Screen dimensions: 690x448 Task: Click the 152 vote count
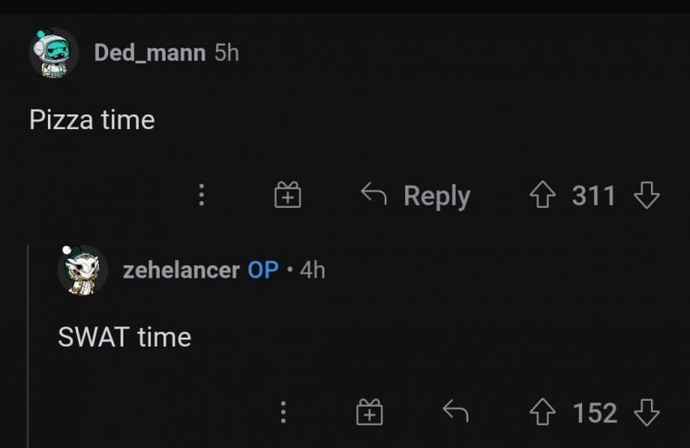(x=594, y=413)
